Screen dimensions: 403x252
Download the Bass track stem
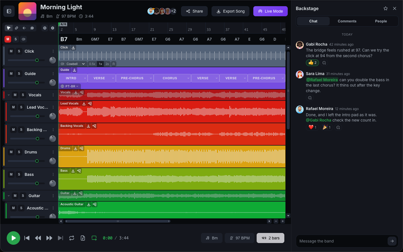tap(73, 171)
